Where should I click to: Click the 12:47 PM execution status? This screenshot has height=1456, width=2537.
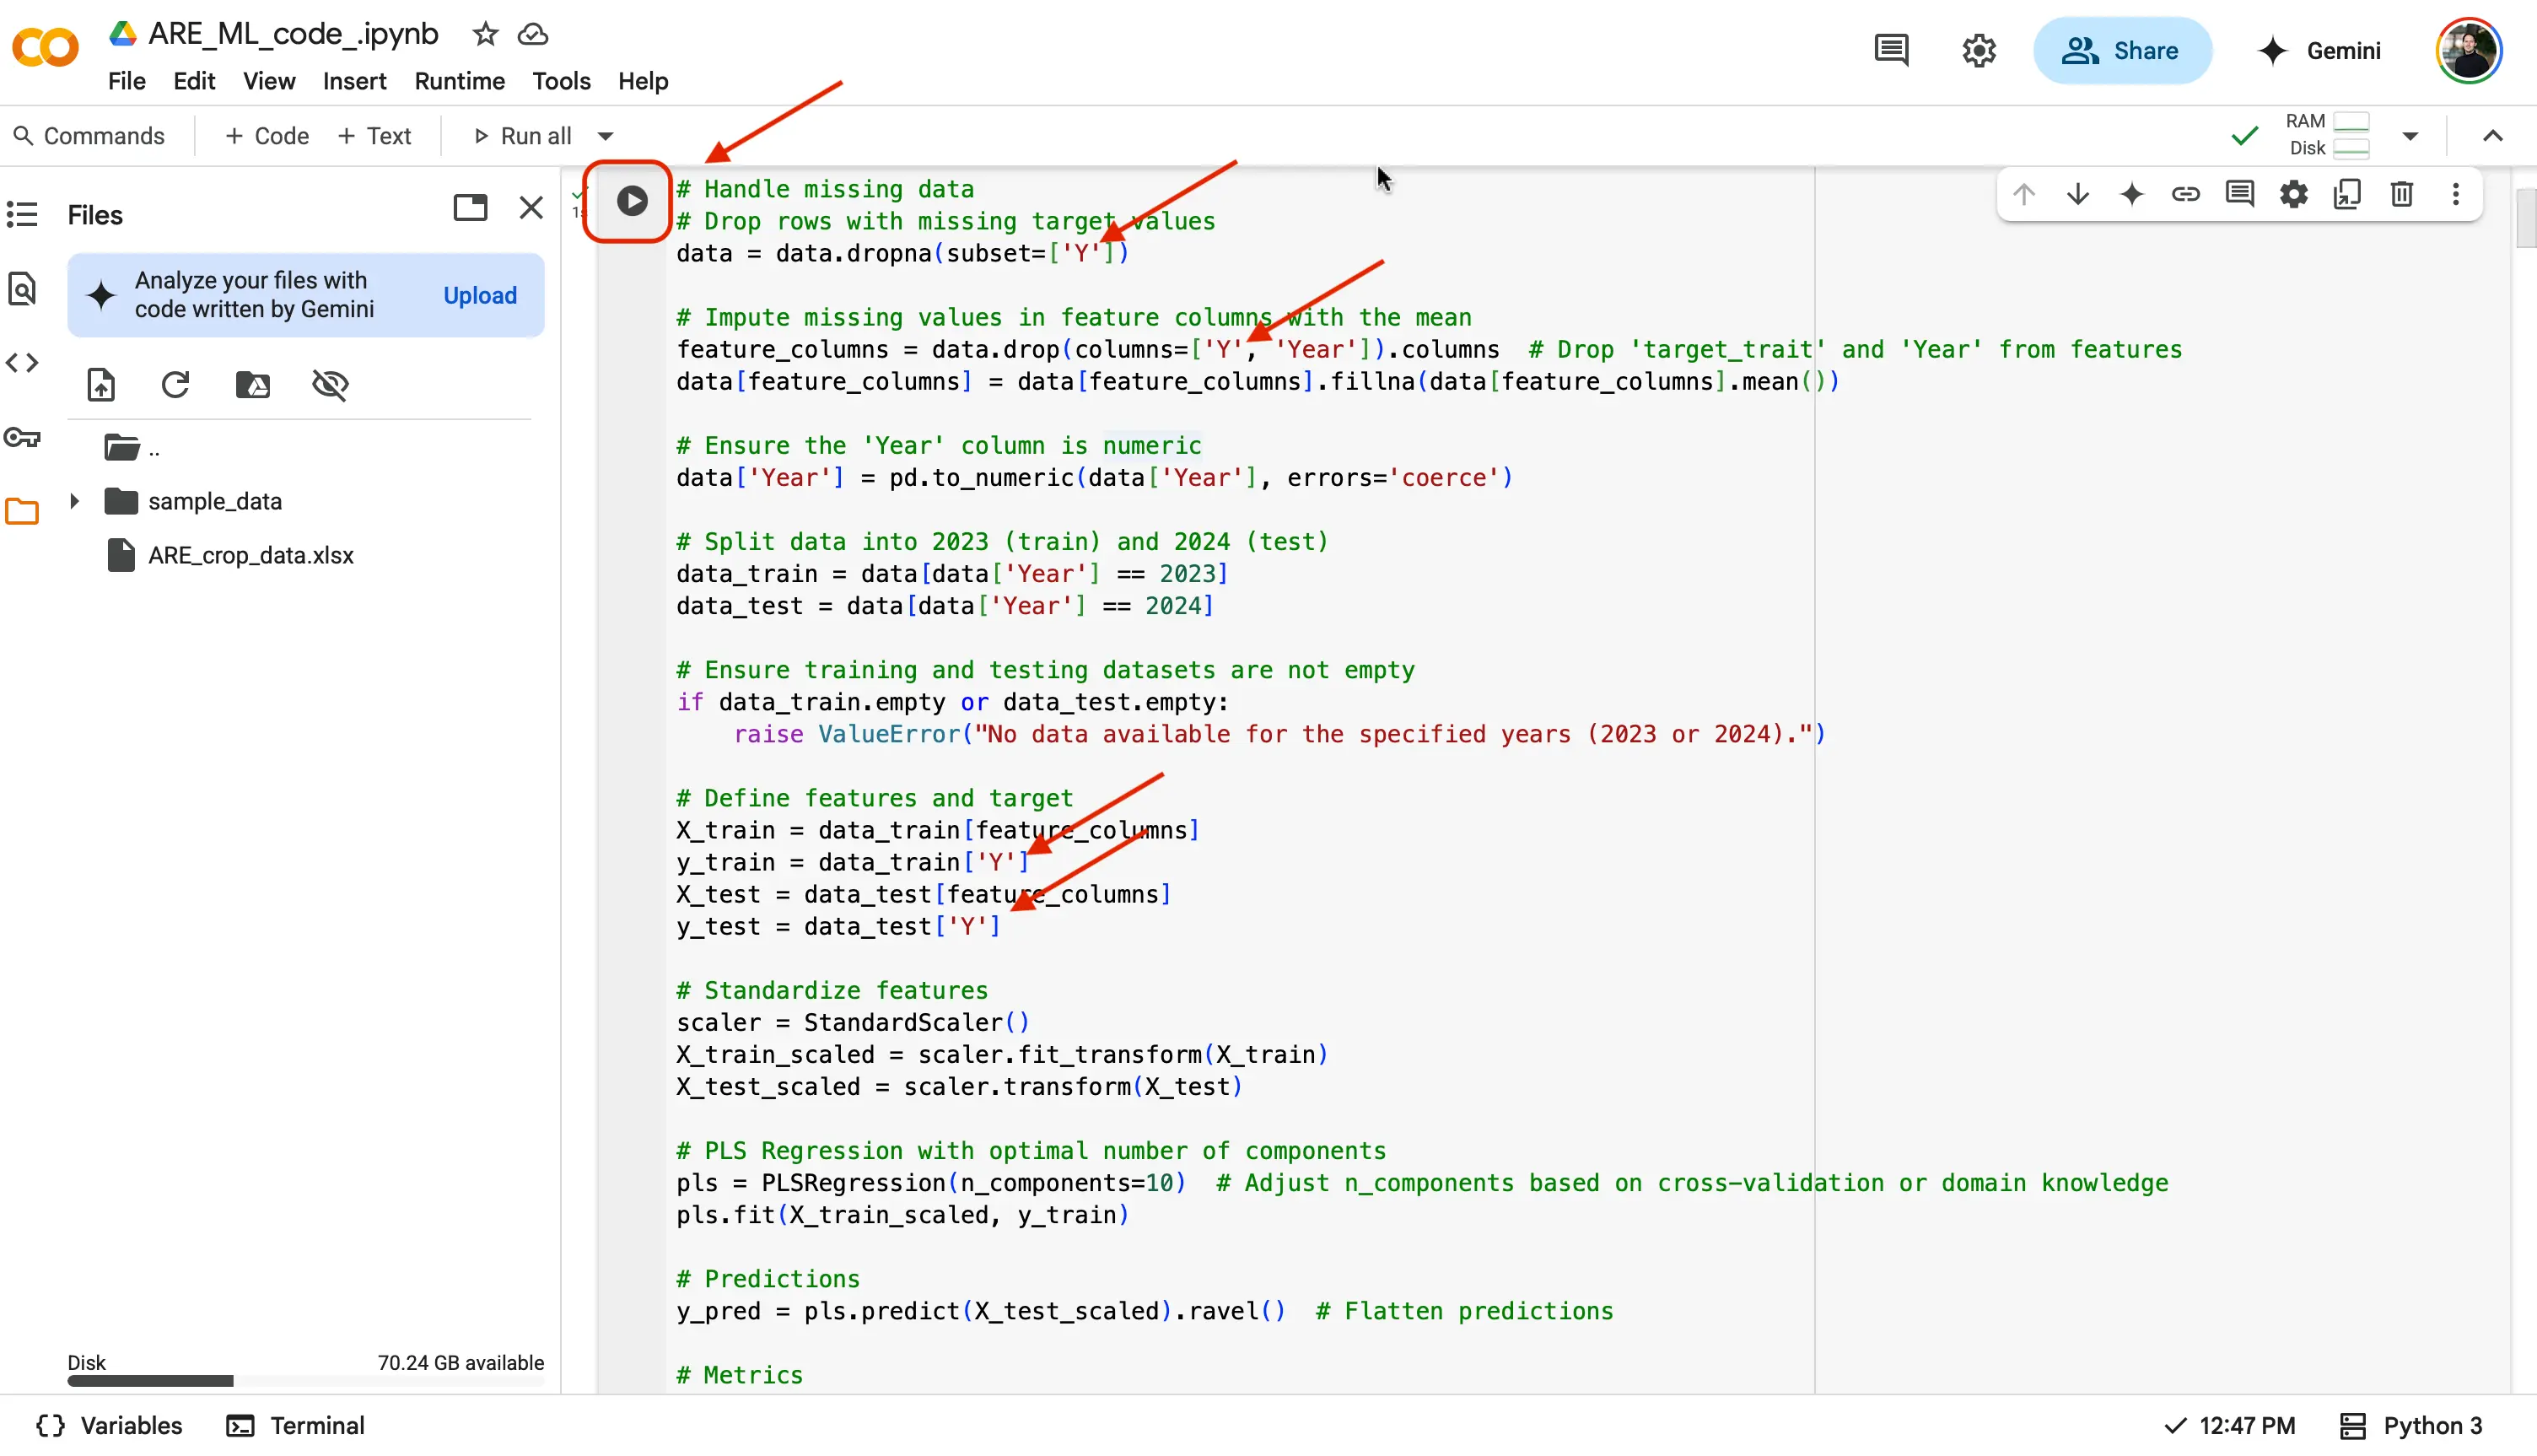coord(2229,1426)
